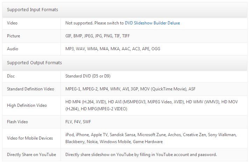Screen dimensions: 249x163
Task: Click the Disc row label
Action: click(x=11, y=76)
